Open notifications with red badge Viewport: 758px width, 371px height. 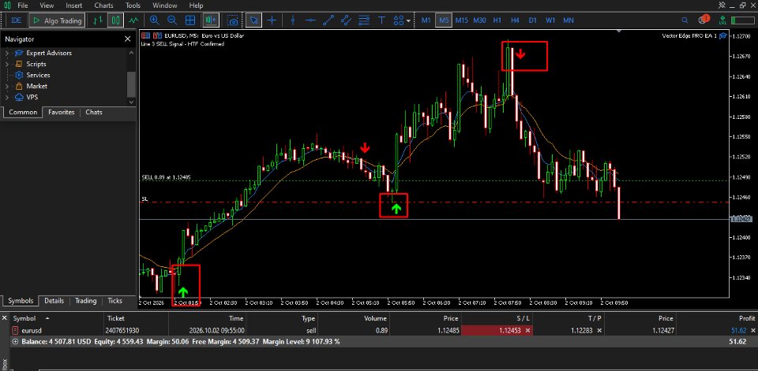pyautogui.click(x=703, y=20)
